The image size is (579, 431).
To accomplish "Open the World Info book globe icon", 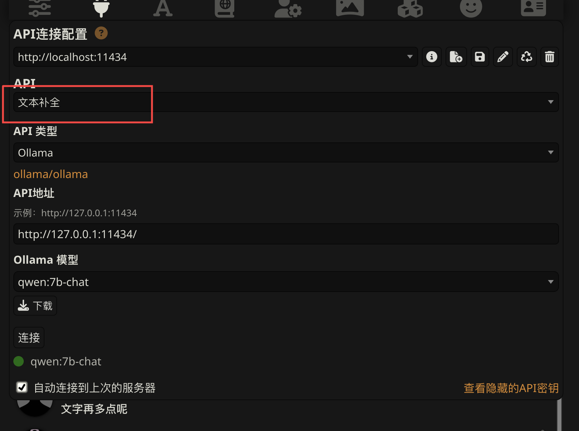I will [225, 8].
